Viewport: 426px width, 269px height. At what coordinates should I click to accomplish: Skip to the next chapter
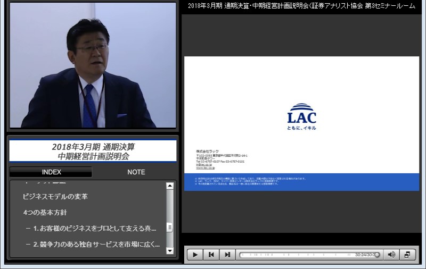[x=227, y=255]
